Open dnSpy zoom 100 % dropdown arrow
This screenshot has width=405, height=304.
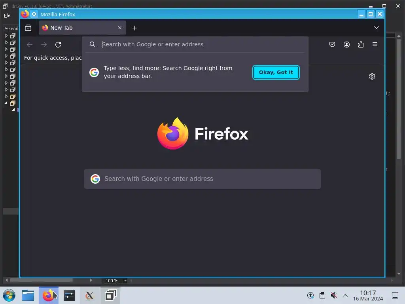tap(125, 281)
